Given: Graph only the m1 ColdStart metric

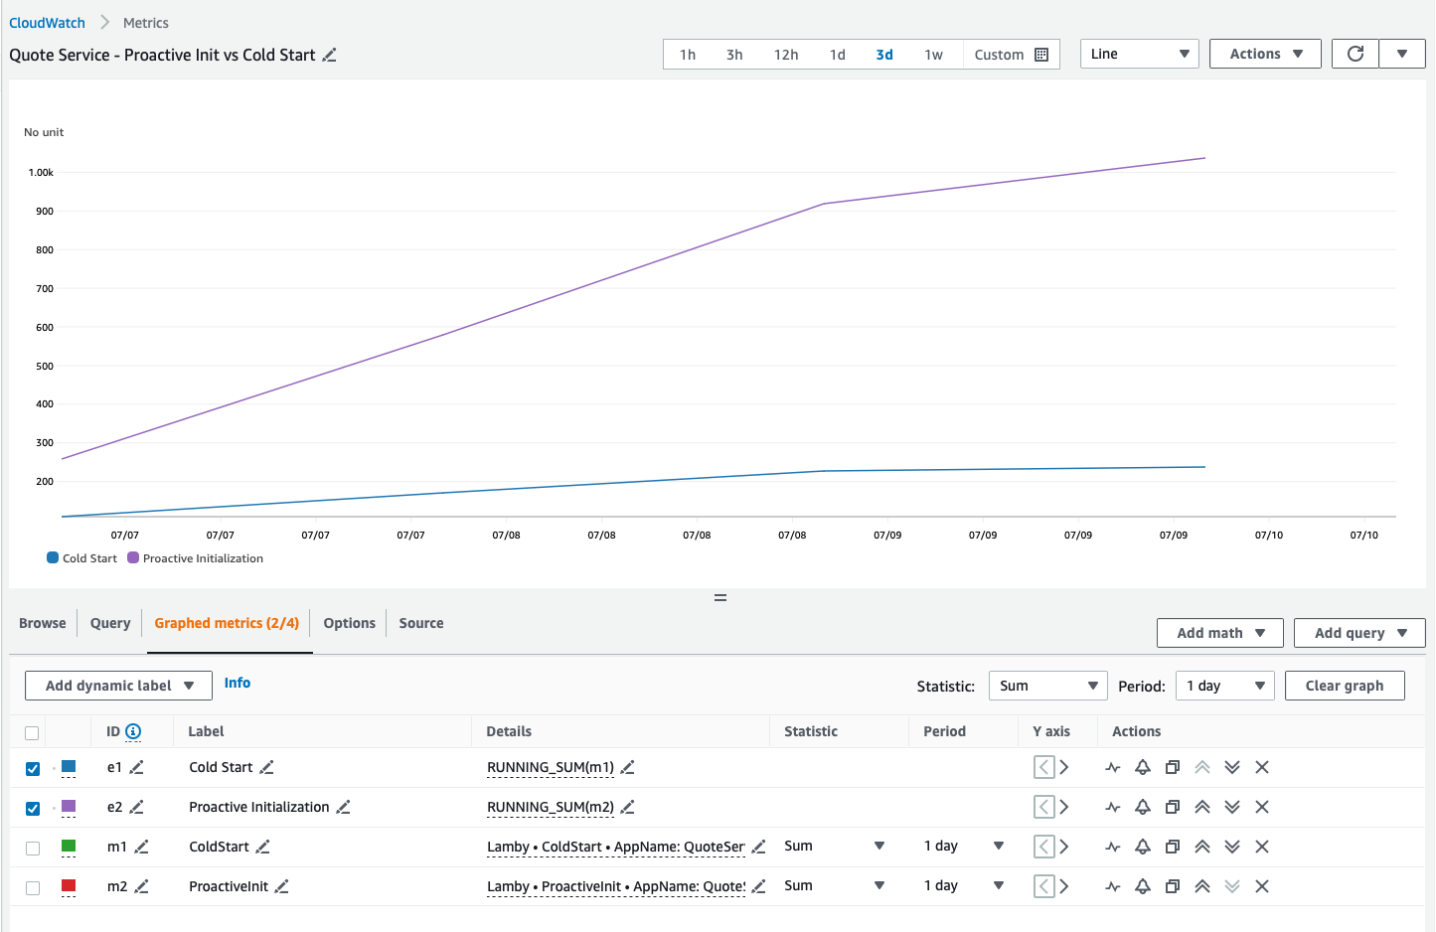Looking at the screenshot, I should [x=1112, y=847].
